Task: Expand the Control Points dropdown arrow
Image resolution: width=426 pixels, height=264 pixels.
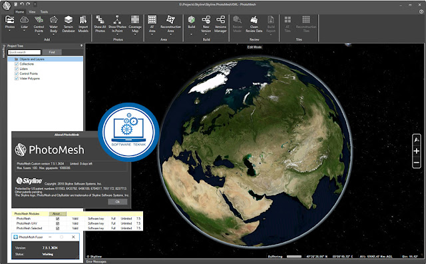Action: (39, 35)
